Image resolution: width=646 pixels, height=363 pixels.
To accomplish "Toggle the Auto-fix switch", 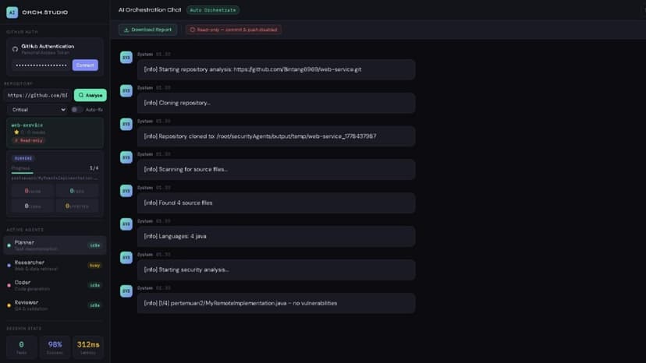I will [76, 110].
